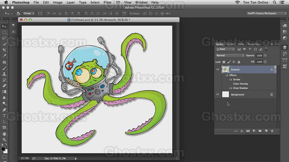Select the Eraser tool

(4, 86)
